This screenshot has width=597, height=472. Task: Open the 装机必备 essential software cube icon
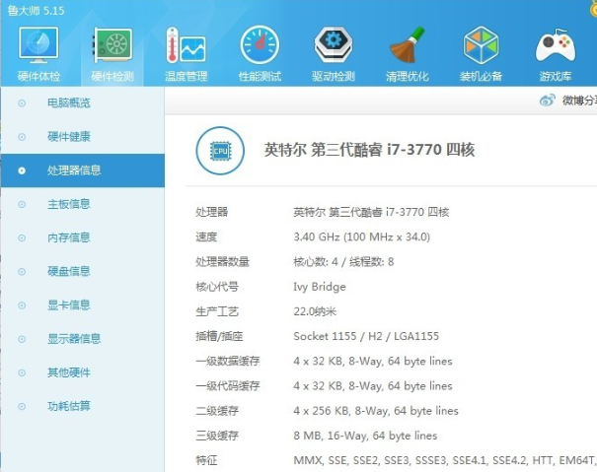point(481,45)
